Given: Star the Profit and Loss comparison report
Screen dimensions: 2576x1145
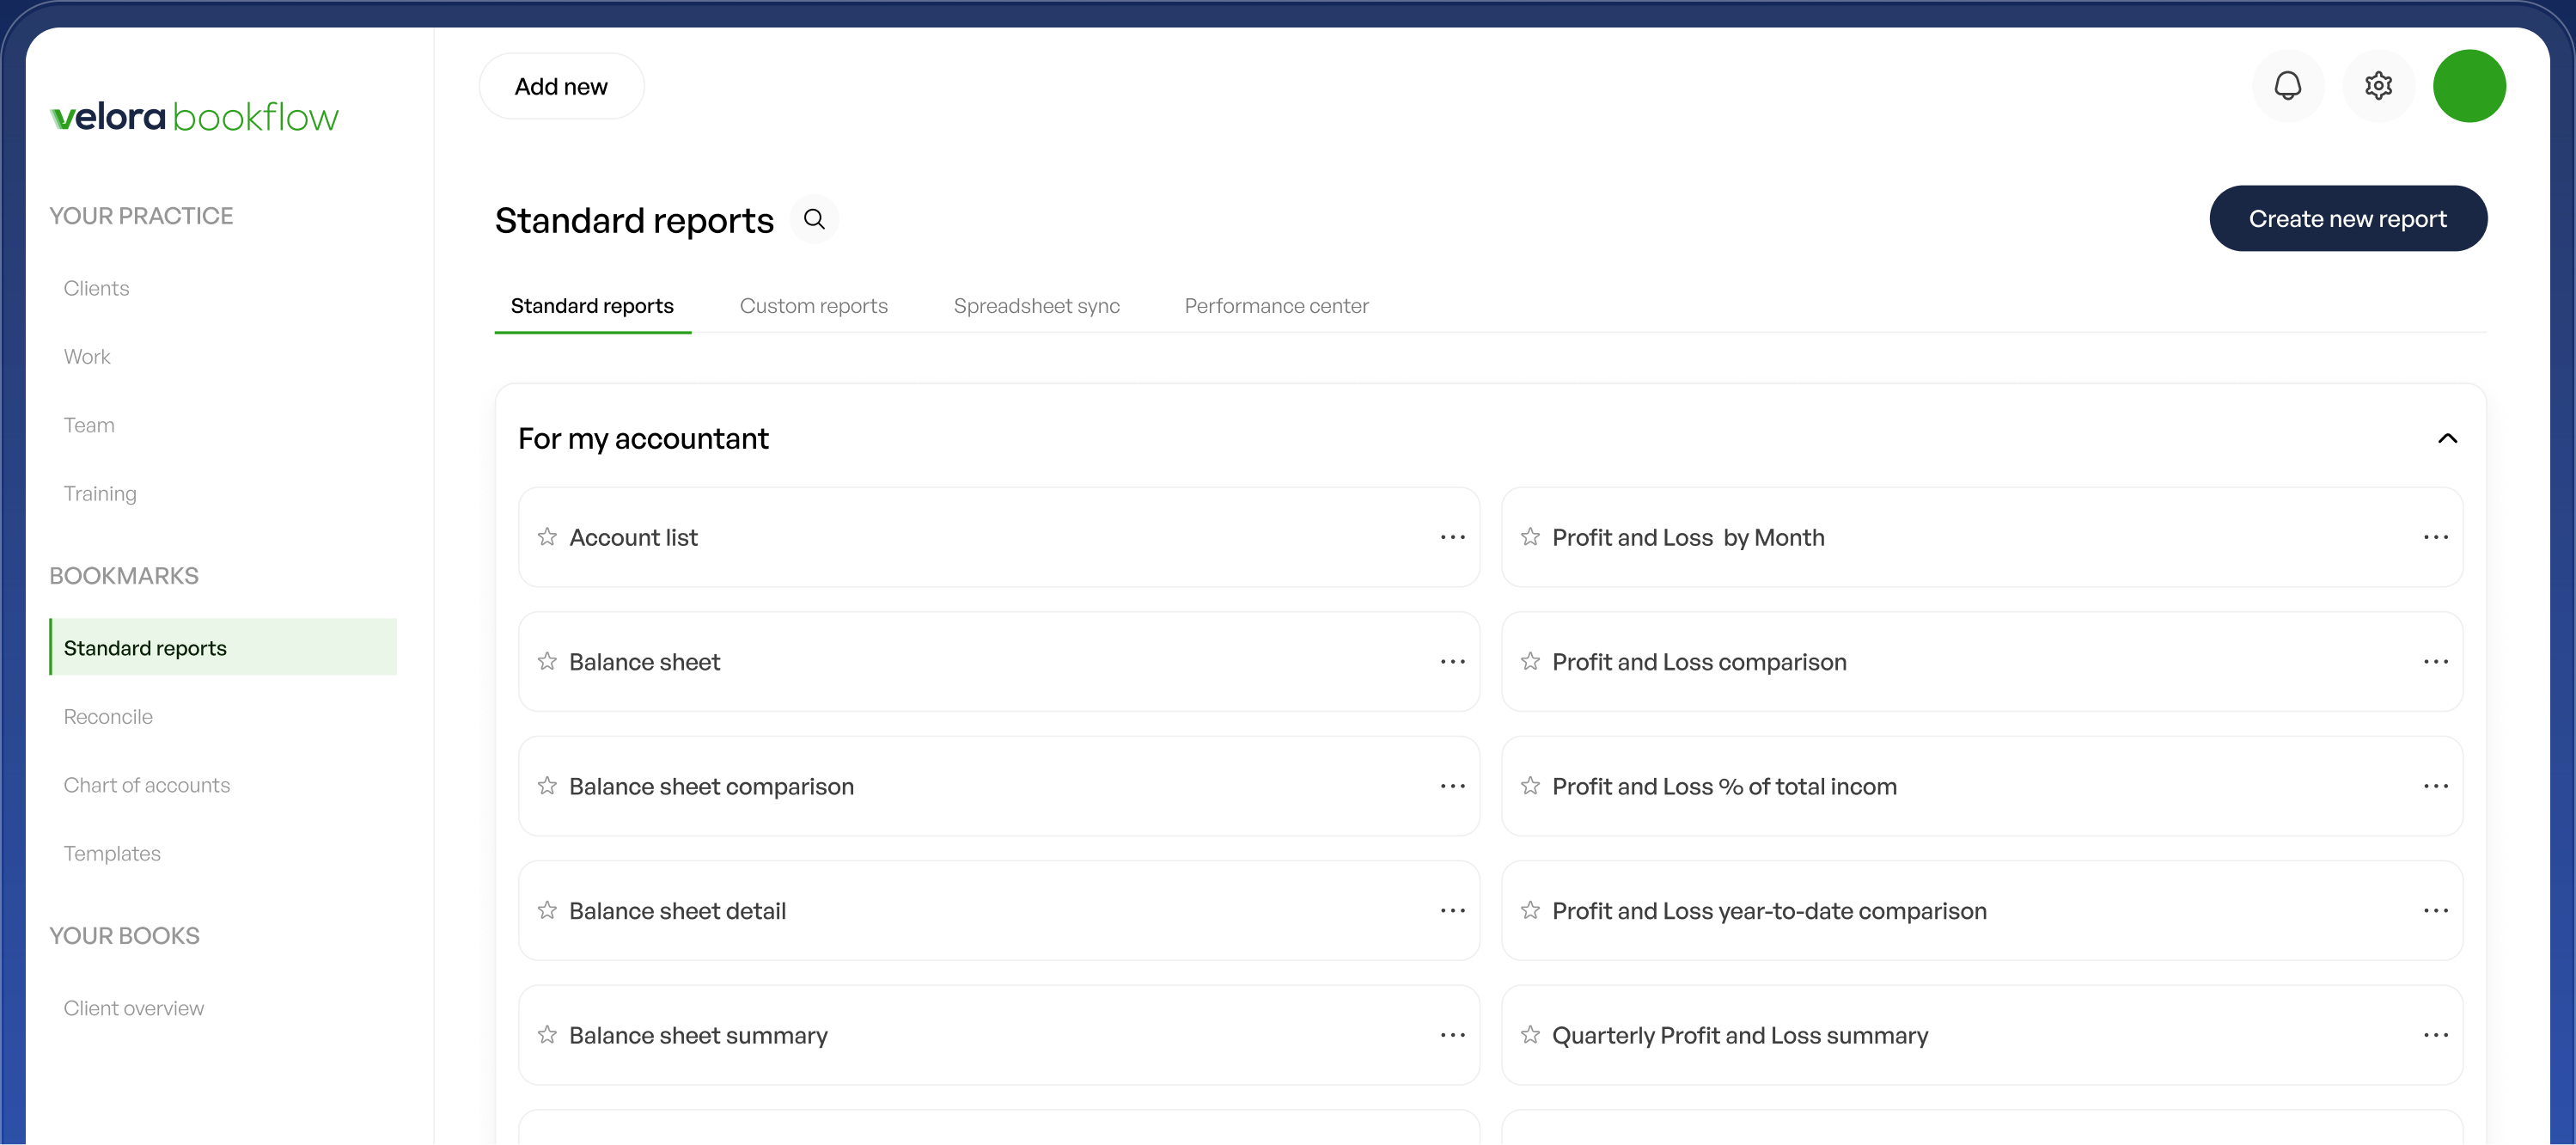Looking at the screenshot, I should [1530, 661].
